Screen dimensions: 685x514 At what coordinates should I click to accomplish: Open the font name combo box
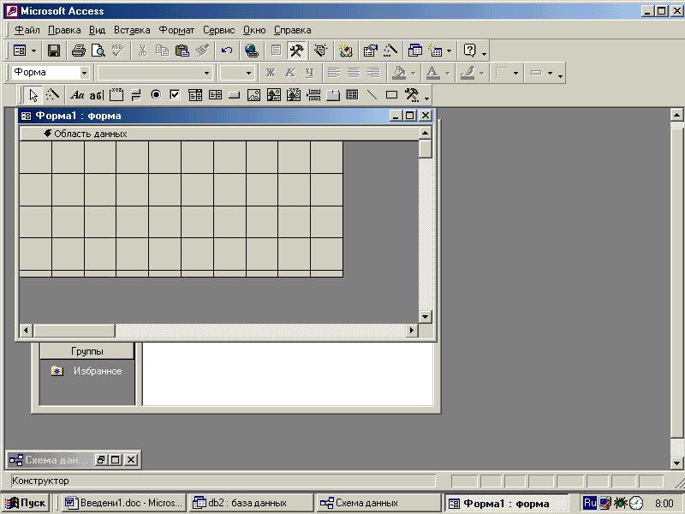155,73
